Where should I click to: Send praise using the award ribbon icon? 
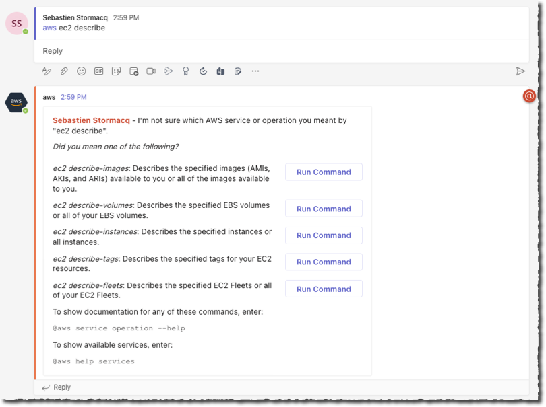pyautogui.click(x=186, y=71)
